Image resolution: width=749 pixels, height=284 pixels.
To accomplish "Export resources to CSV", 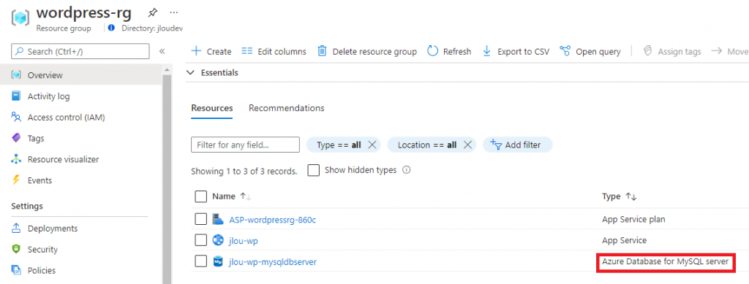I will coord(516,51).
